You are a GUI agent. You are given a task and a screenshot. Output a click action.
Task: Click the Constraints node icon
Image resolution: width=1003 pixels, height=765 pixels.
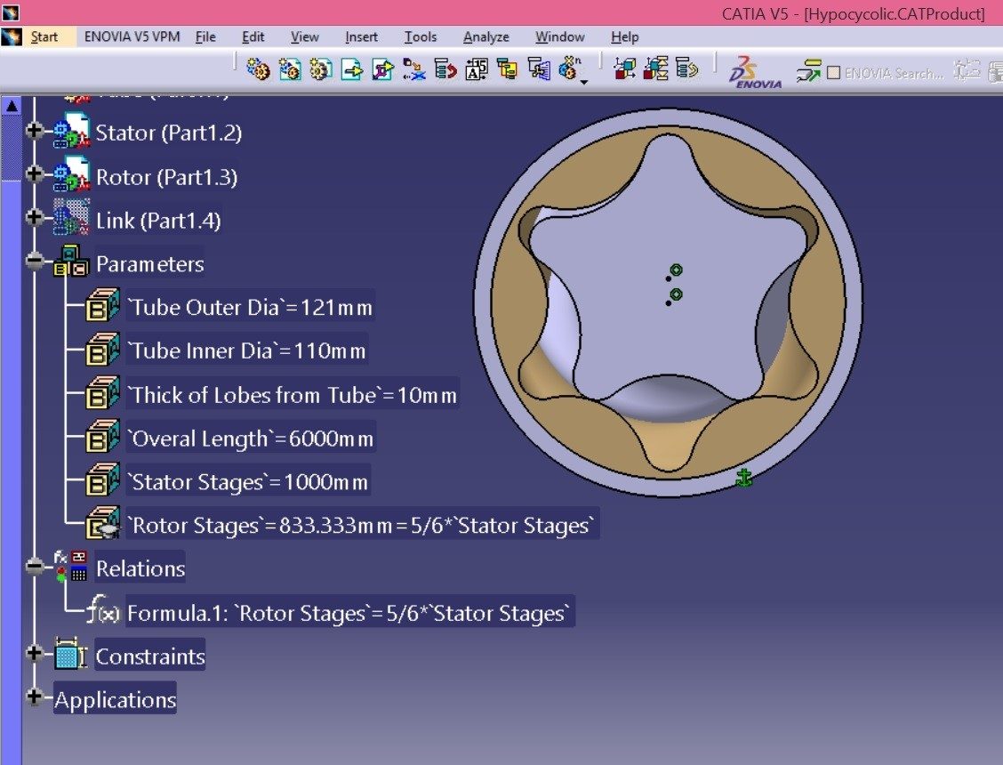pyautogui.click(x=70, y=654)
